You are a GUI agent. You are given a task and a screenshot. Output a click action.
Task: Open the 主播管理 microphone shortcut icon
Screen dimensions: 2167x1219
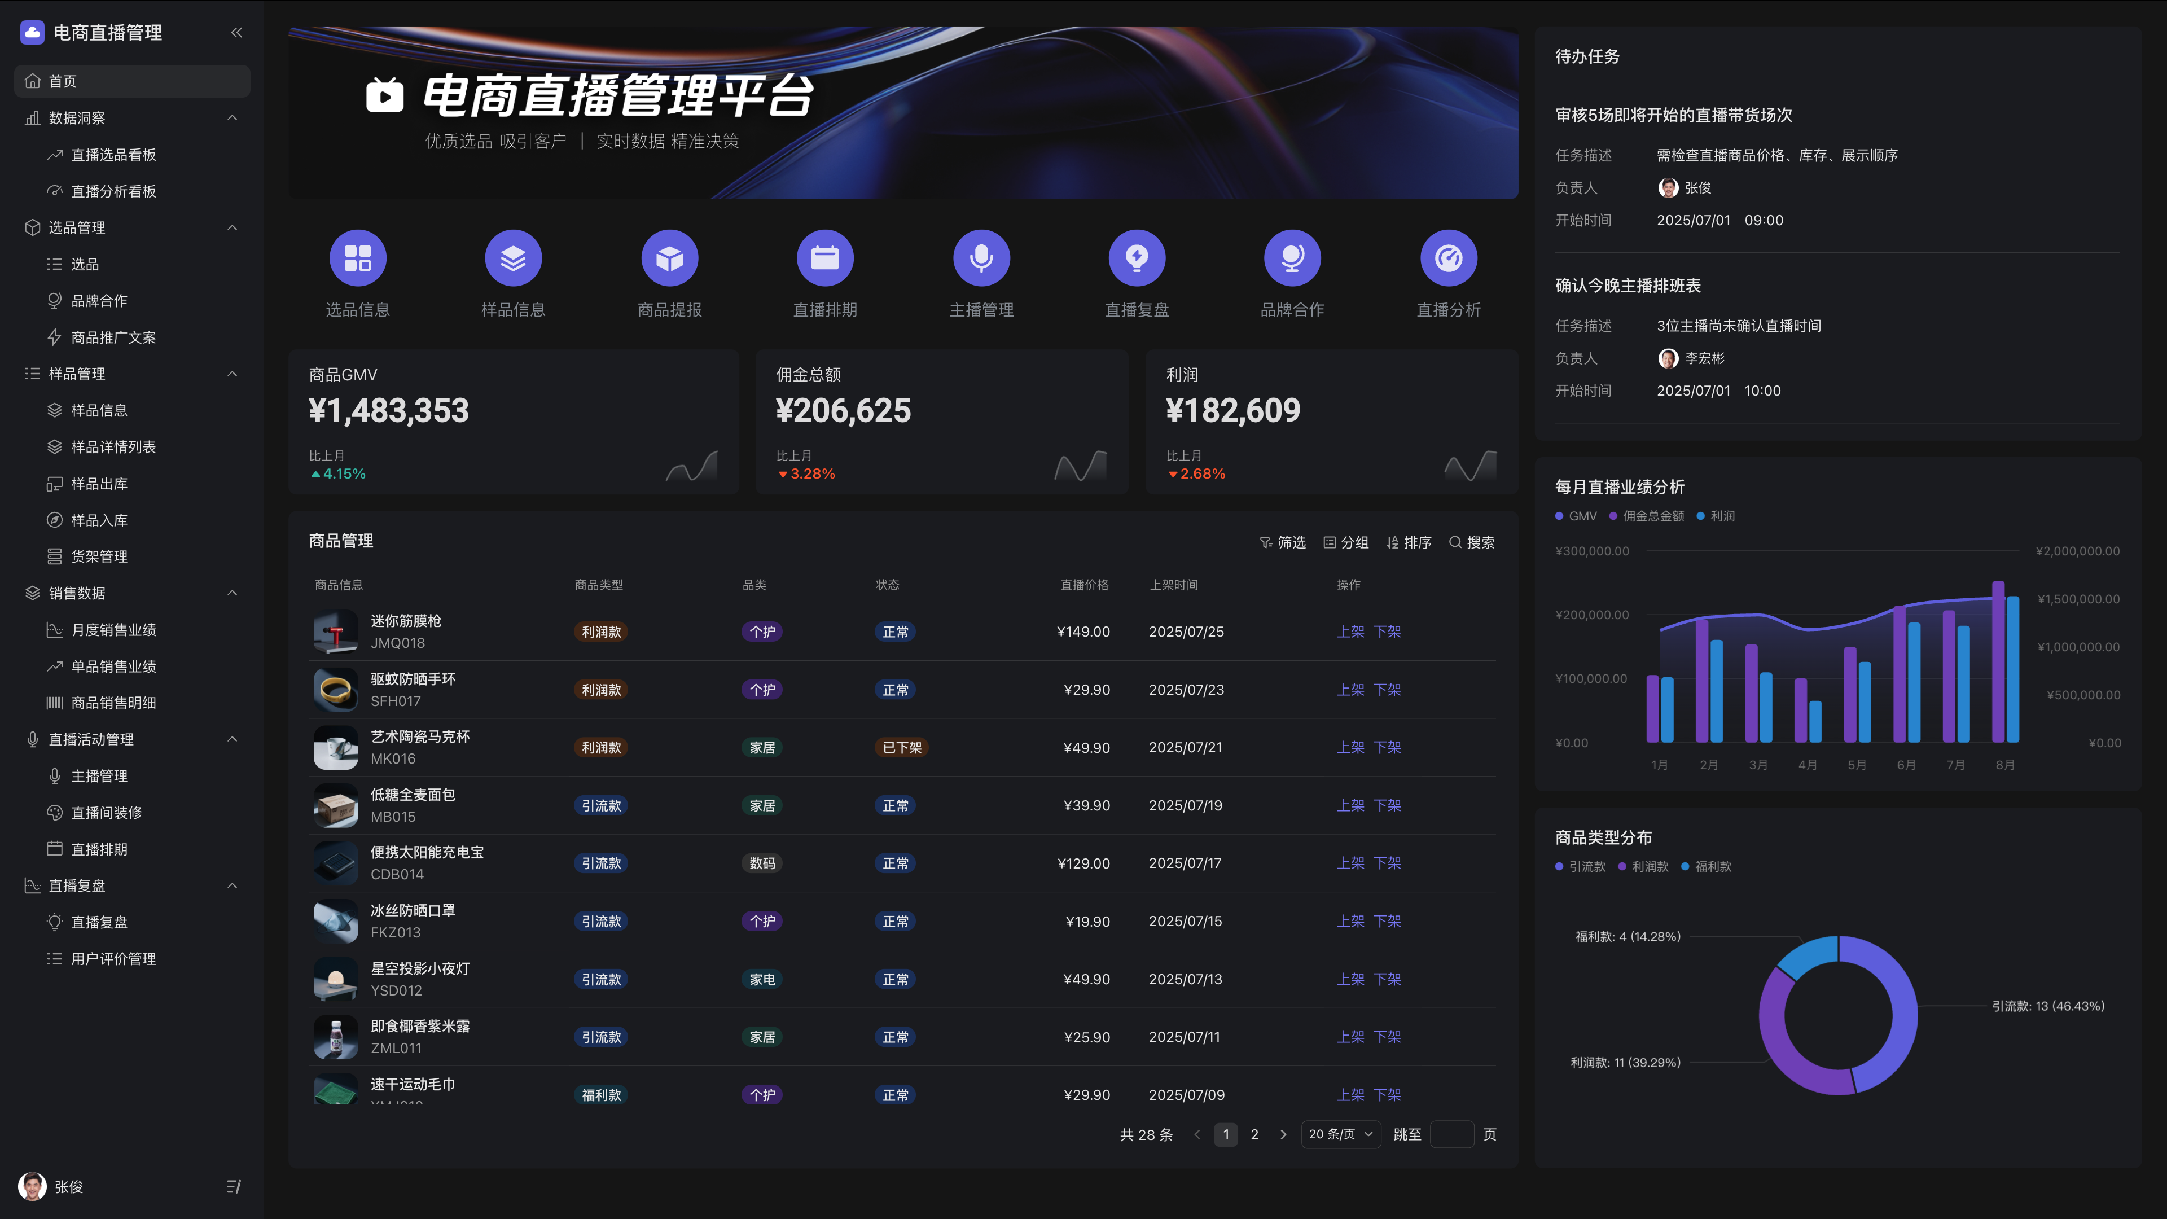(981, 258)
